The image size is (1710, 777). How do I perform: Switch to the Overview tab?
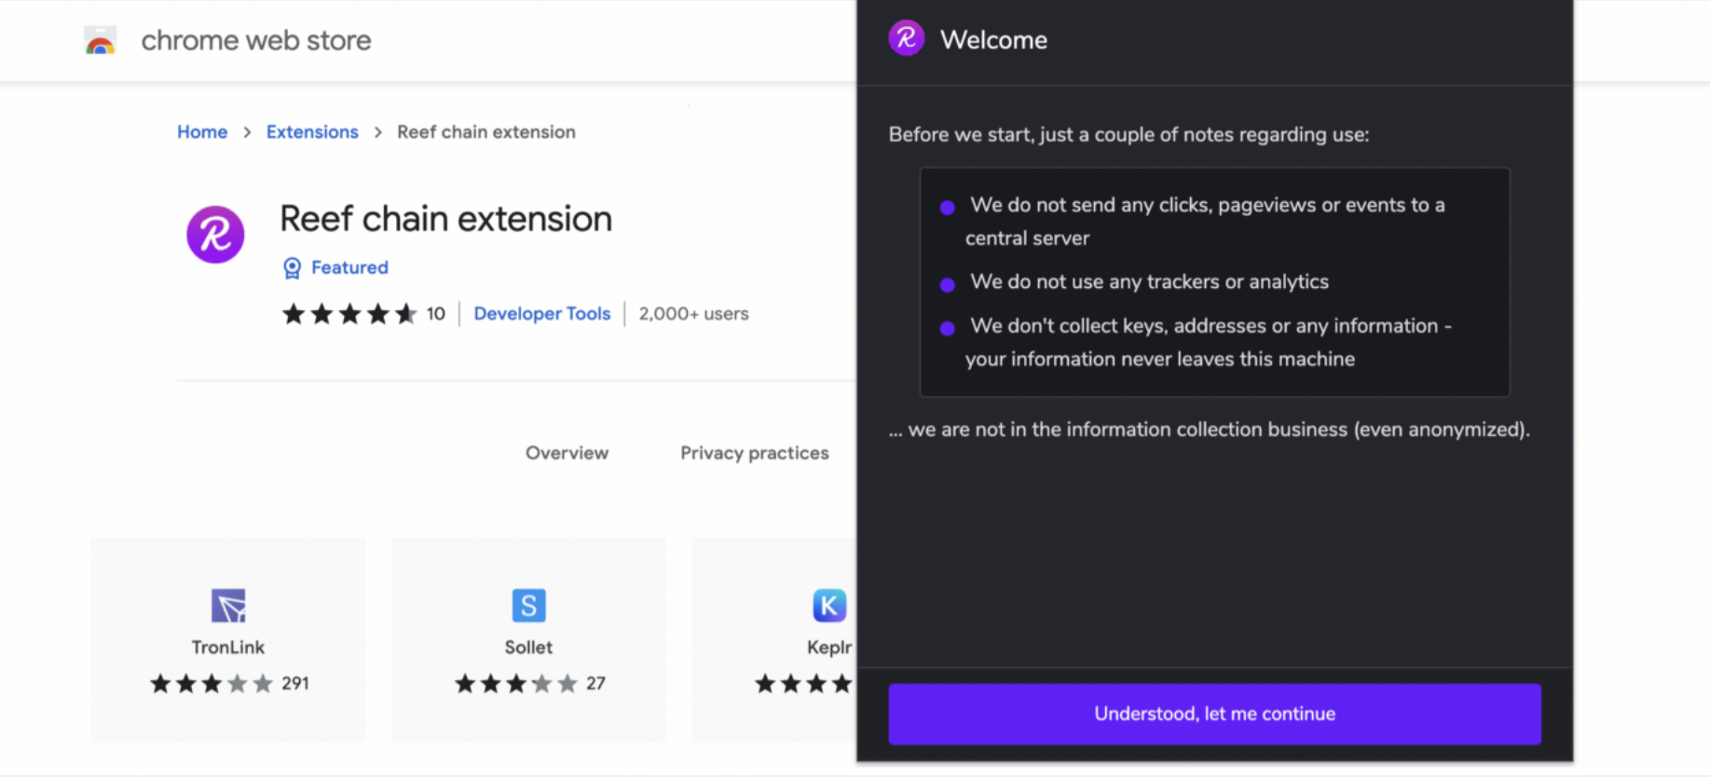[x=567, y=453]
